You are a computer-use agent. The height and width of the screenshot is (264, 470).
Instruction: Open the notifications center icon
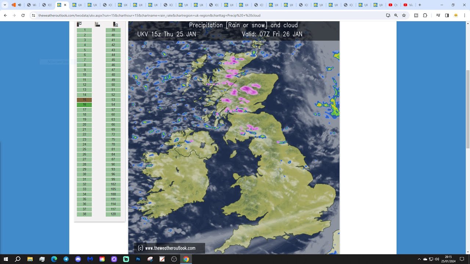click(462, 259)
